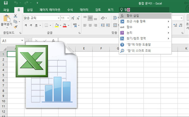This screenshot has height=117, width=189.
Task: Select column F header
Action: click(x=101, y=48)
